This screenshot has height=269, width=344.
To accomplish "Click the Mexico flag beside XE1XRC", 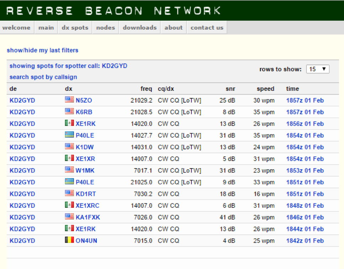I will 69,205.
